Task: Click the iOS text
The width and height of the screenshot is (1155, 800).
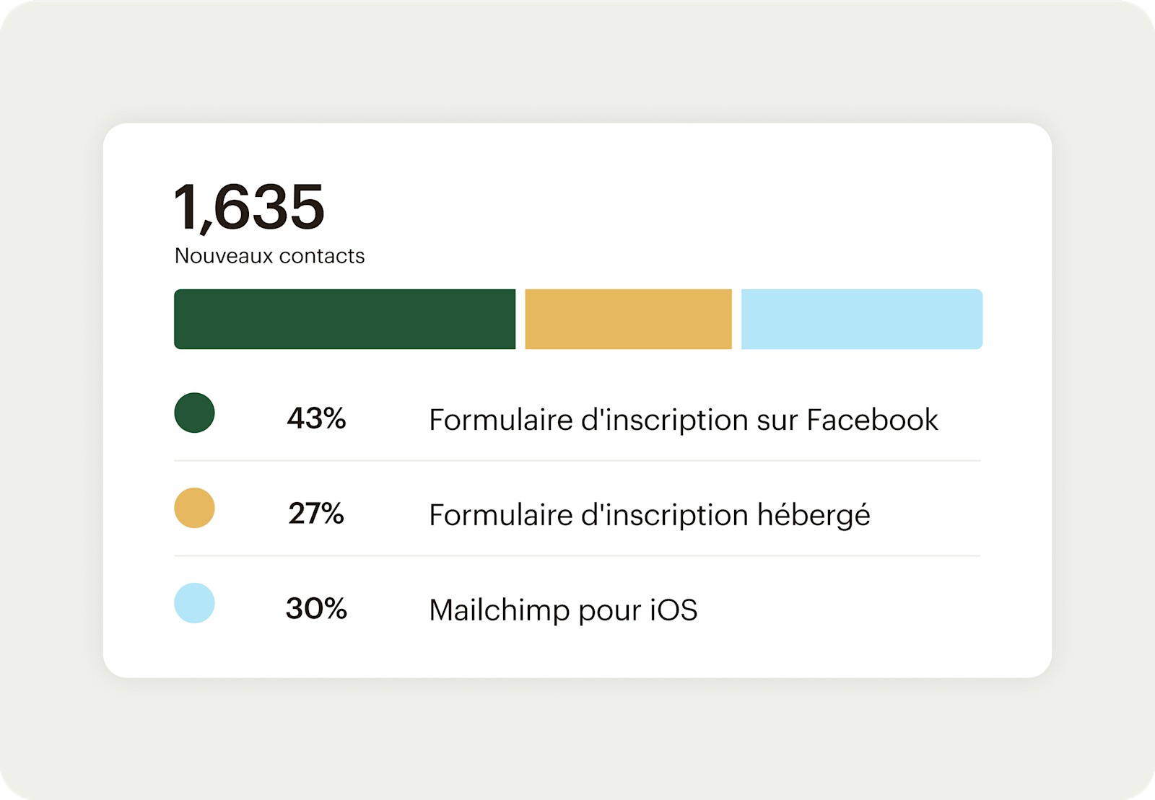Action: (x=674, y=610)
